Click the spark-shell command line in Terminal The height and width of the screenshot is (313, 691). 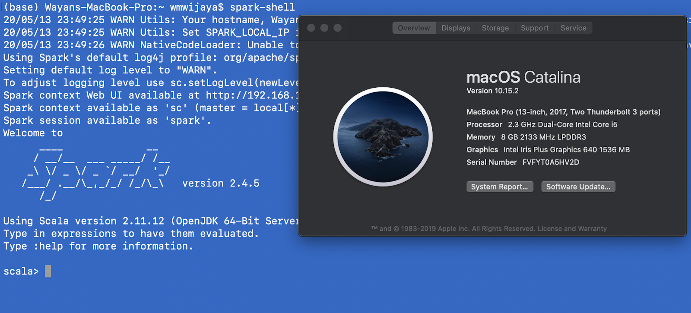coord(149,7)
